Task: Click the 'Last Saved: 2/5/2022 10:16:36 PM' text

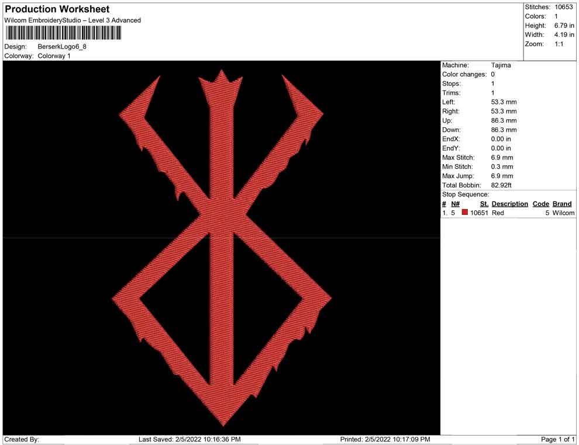Action: point(189,440)
